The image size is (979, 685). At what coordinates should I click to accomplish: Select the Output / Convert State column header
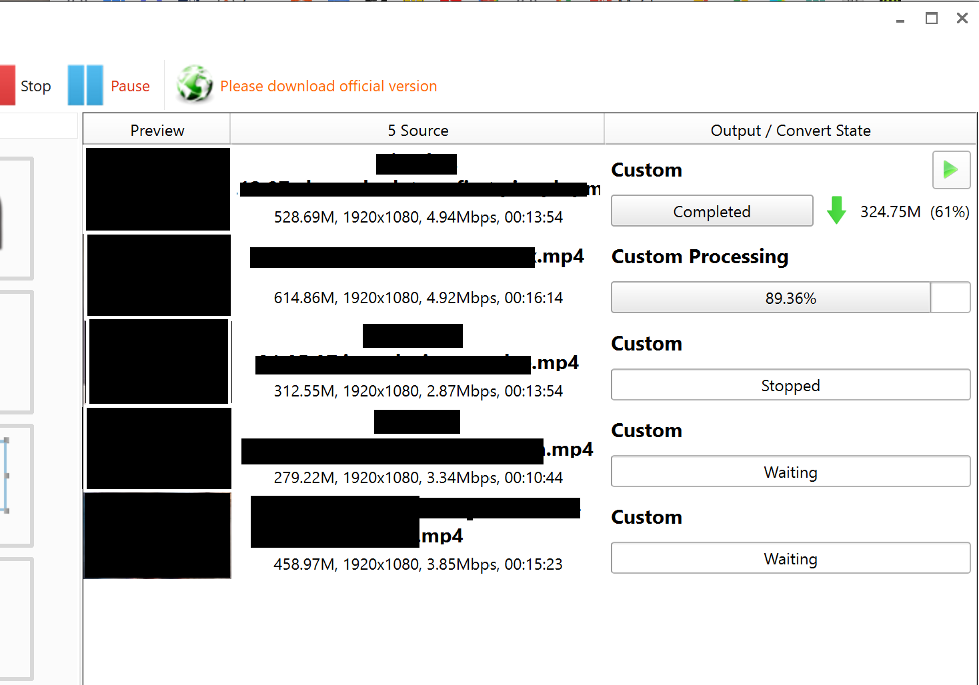(x=790, y=130)
